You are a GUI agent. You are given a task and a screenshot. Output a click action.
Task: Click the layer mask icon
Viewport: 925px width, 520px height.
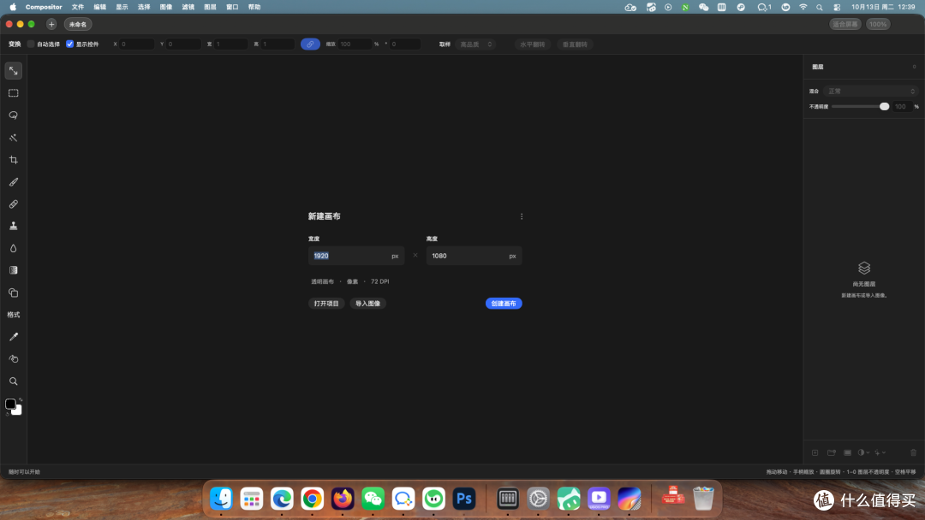pyautogui.click(x=847, y=453)
